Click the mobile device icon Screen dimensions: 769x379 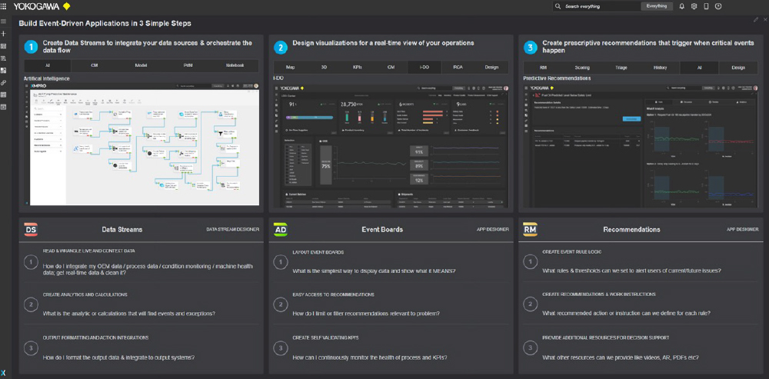click(706, 6)
